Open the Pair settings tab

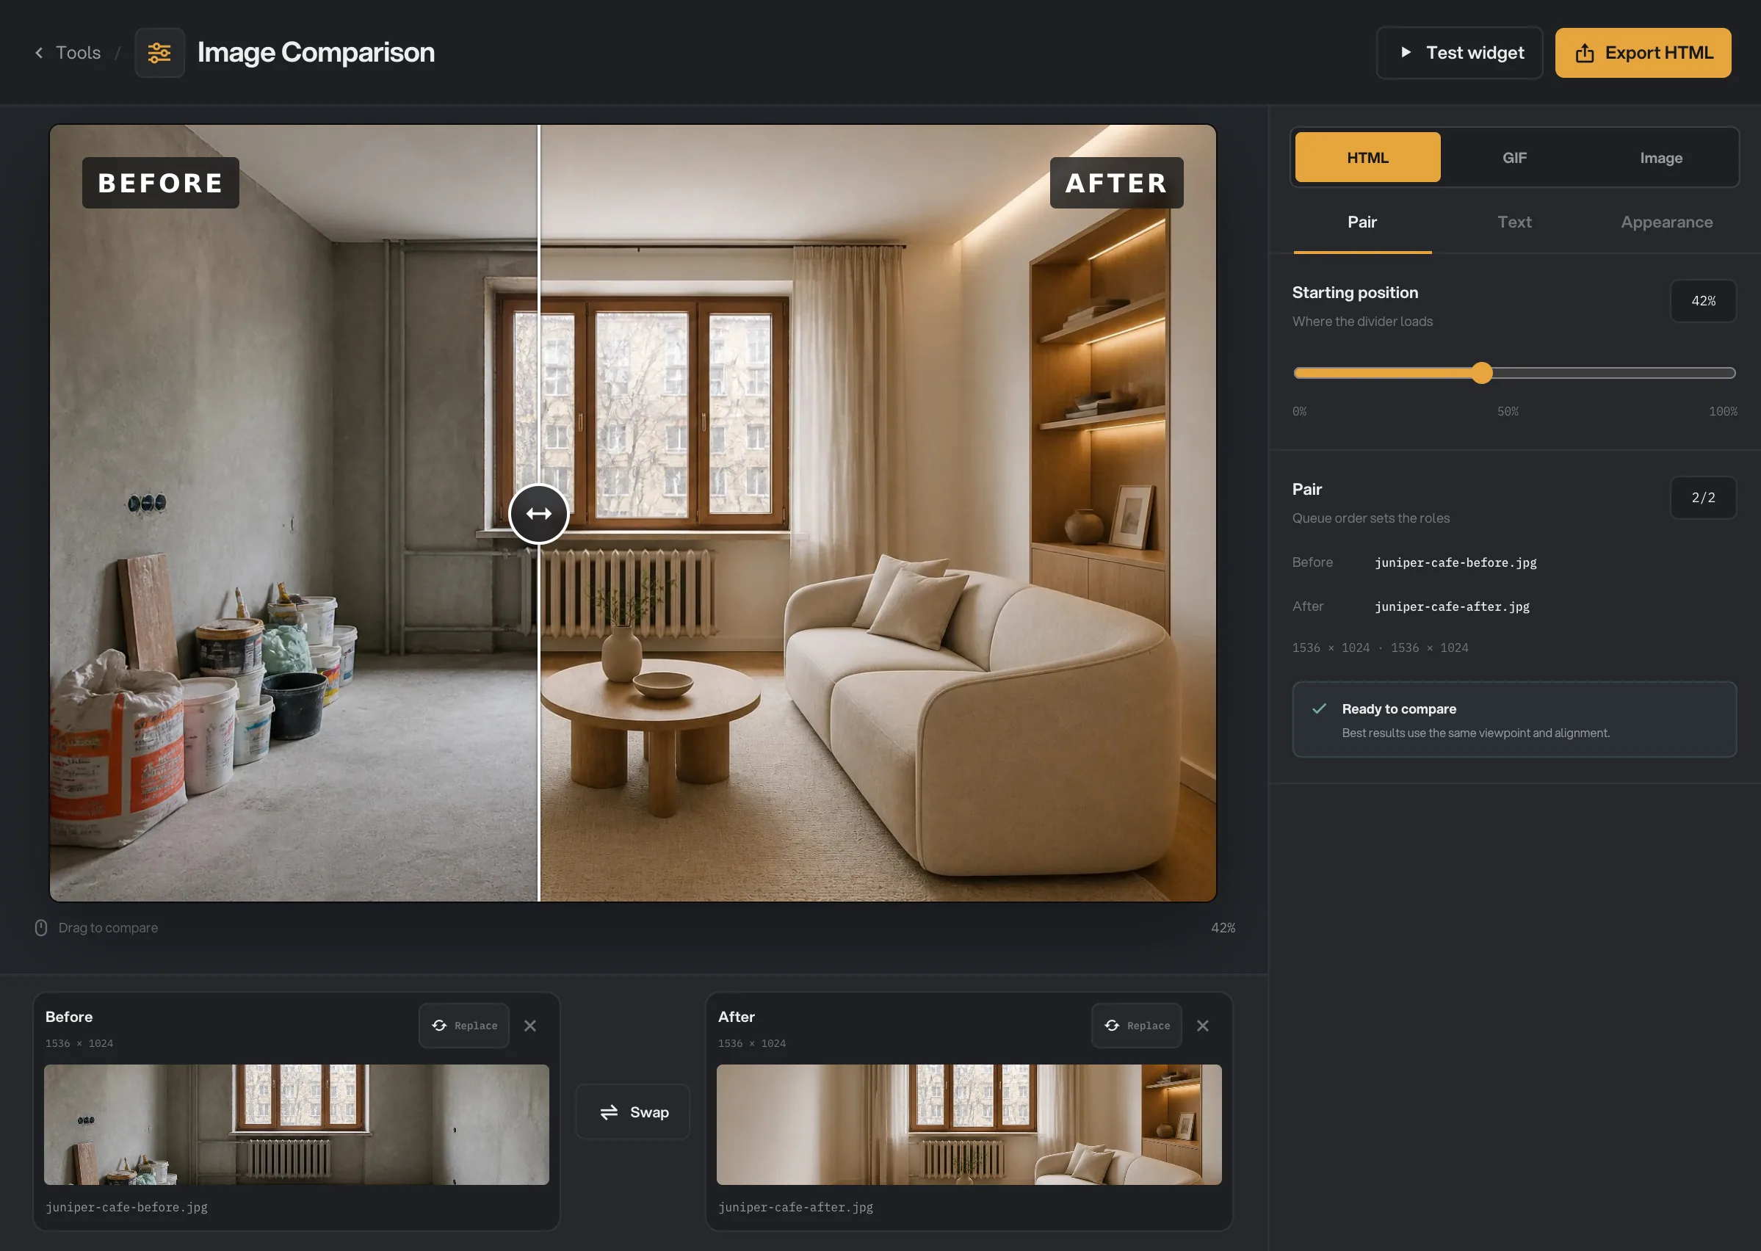[1362, 222]
